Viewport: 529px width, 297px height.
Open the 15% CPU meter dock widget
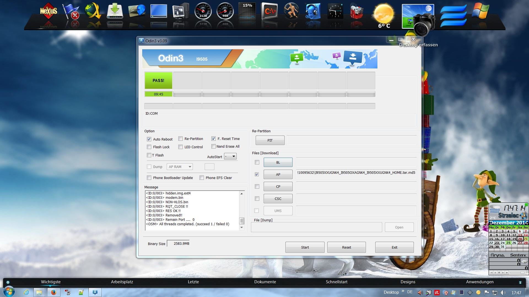click(x=247, y=11)
